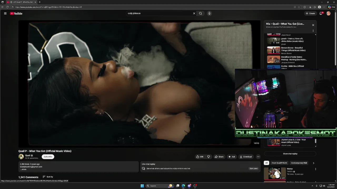Select the All filter chip
This screenshot has height=189, width=337.
(266, 163)
